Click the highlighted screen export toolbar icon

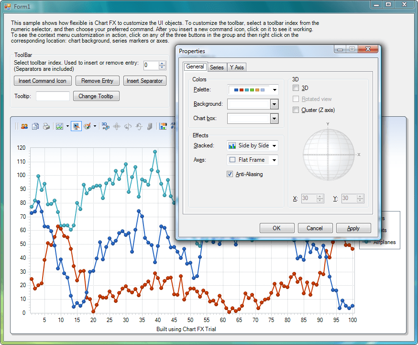click(x=76, y=125)
